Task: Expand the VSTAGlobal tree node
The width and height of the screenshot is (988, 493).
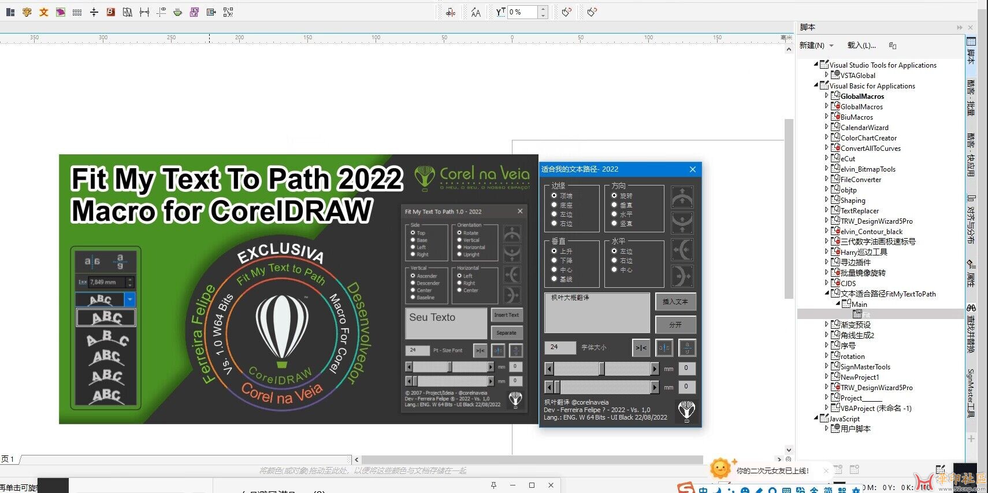Action: click(x=826, y=75)
